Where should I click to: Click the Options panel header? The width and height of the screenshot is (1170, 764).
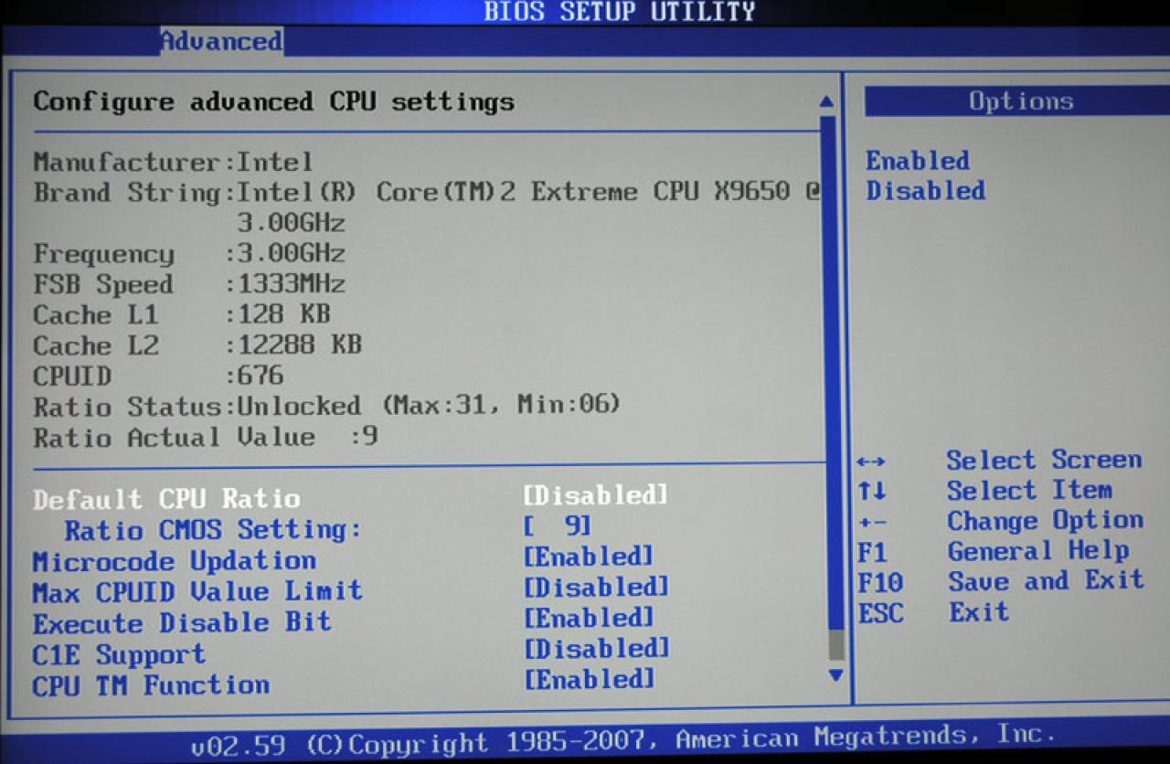click(1017, 101)
